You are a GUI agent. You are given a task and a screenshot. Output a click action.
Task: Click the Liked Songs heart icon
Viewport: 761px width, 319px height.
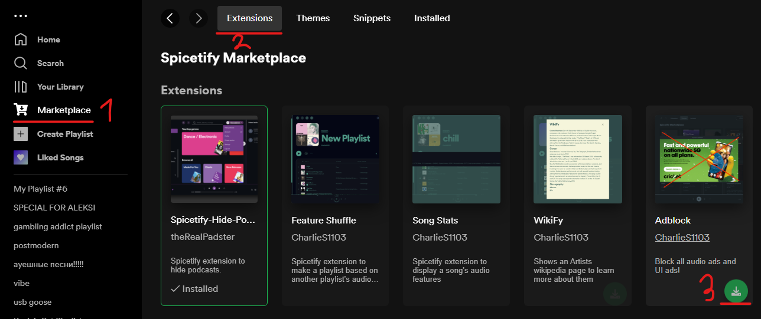point(21,157)
